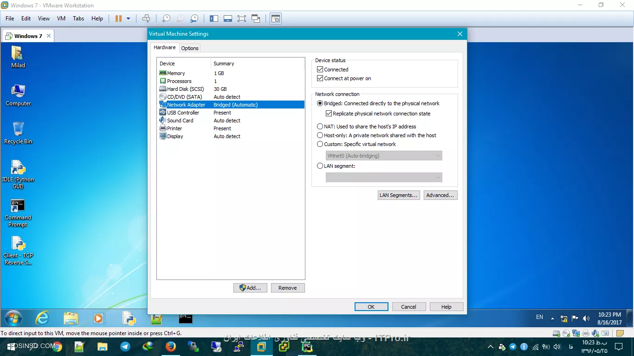Open Edit menu

point(26,19)
